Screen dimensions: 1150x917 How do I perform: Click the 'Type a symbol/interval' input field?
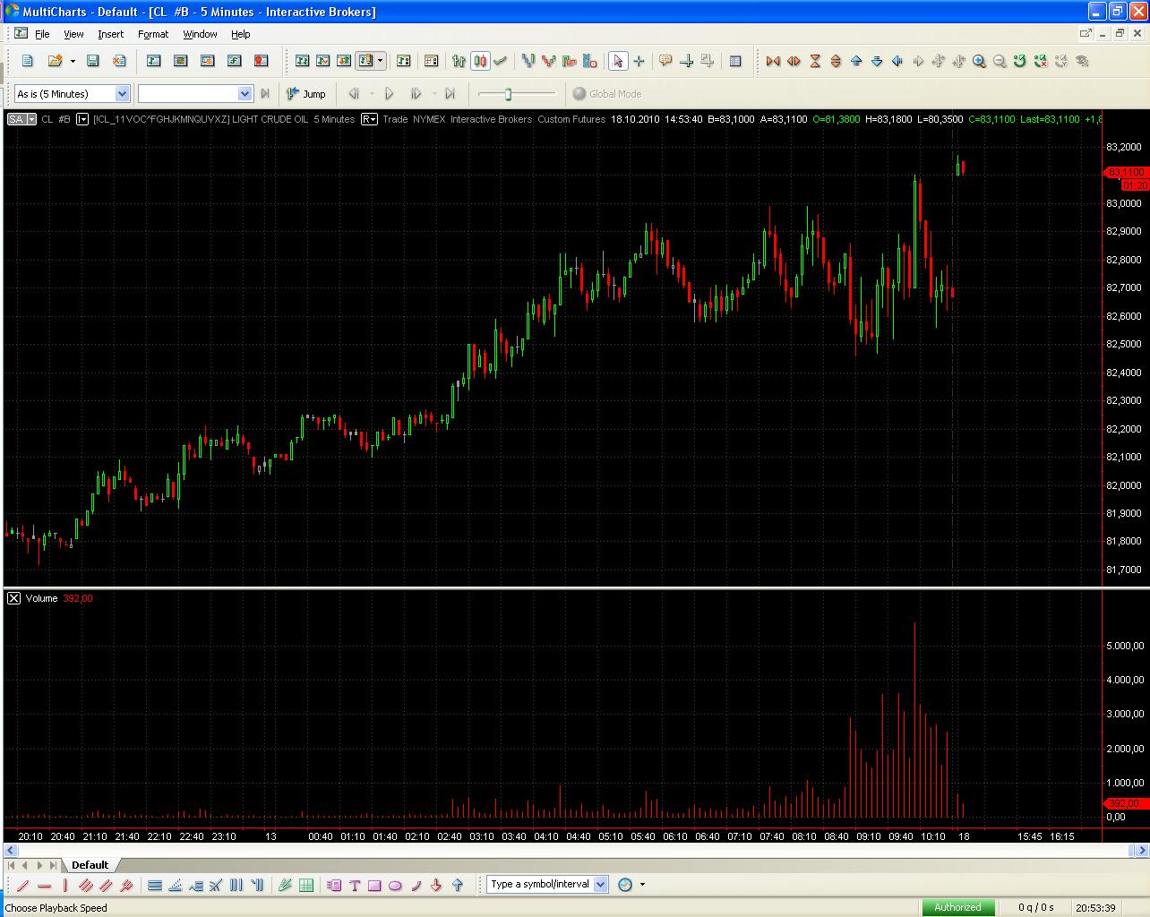coord(540,885)
